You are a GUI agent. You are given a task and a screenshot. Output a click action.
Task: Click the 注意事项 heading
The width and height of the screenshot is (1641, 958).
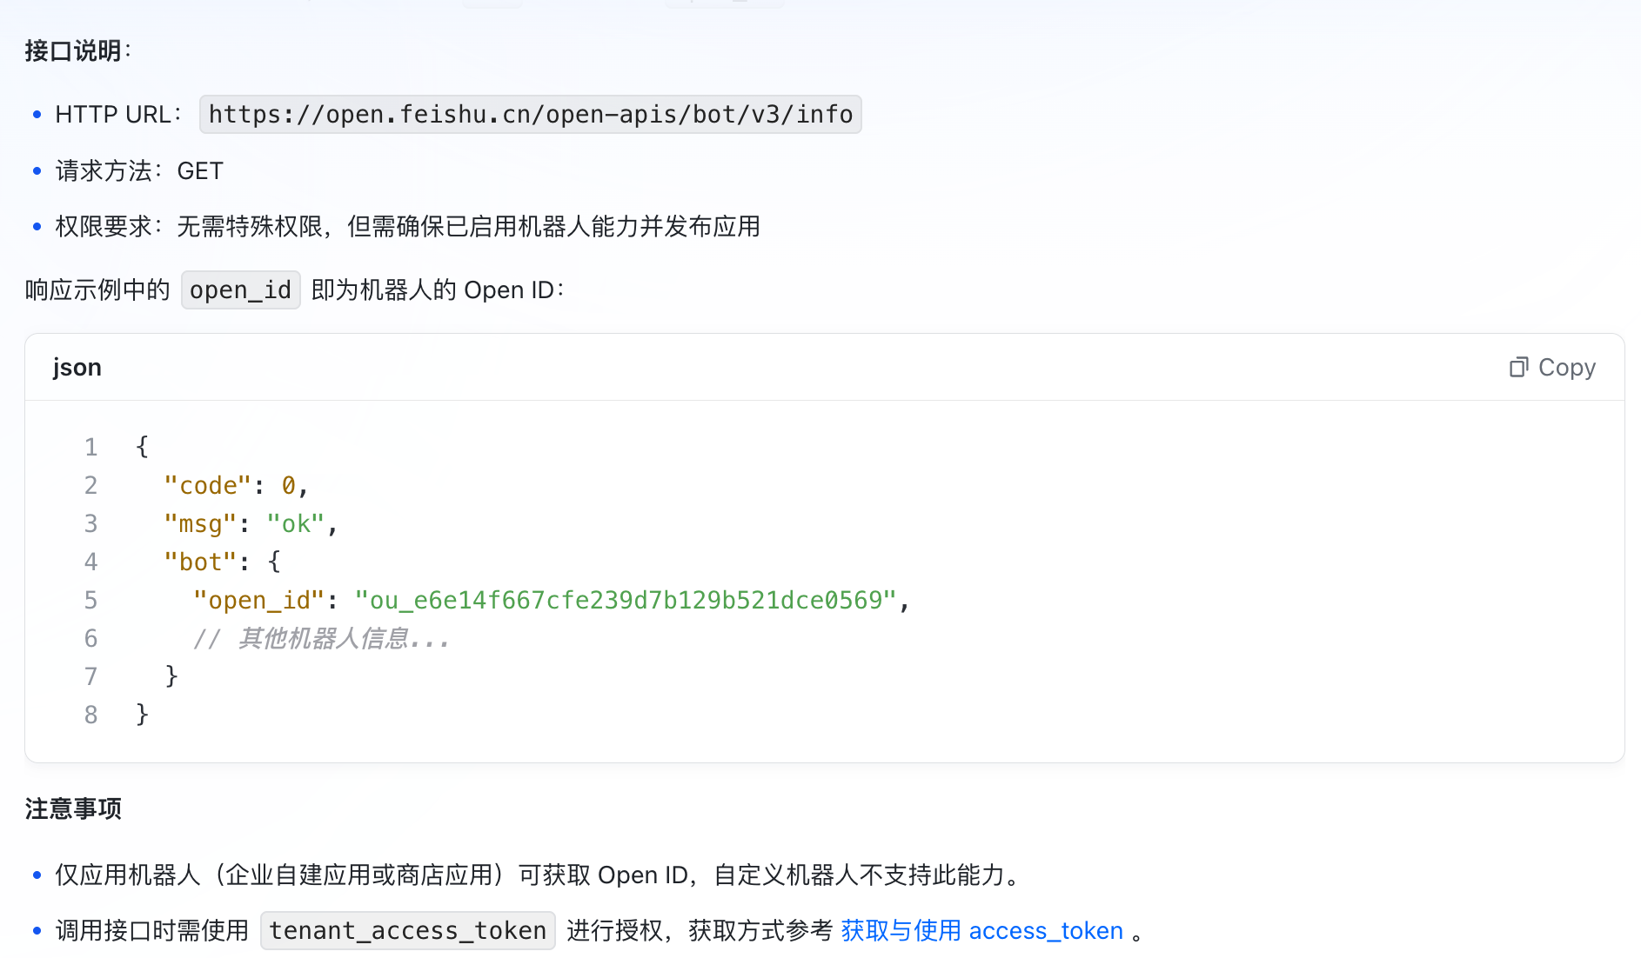tap(73, 809)
